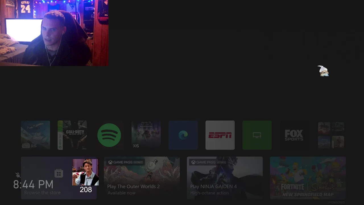Click Game Pass Ultimate badge on Outer Worlds
The width and height of the screenshot is (364, 205).
coord(125,162)
